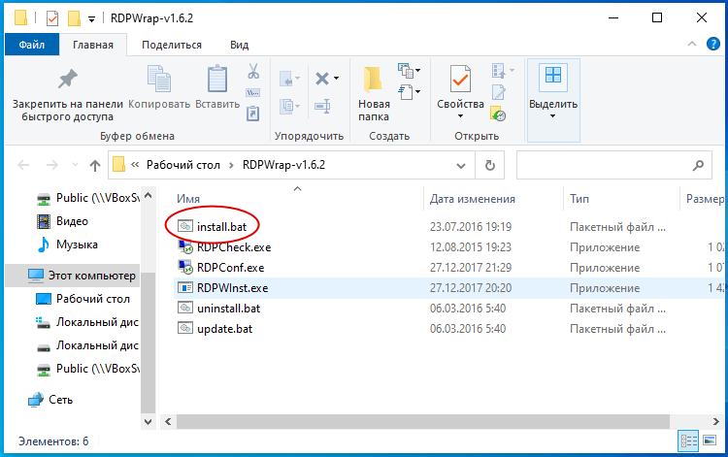This screenshot has width=728, height=457.
Task: Sort by Имя column header
Action: pyautogui.click(x=188, y=199)
